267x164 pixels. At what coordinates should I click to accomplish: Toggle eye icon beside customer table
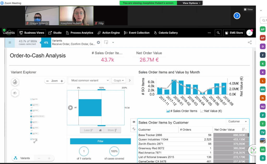point(134,122)
